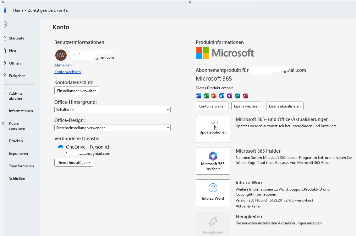Screen dimensions: 356x236
Task: Click the Access app icon
Action: pos(245,96)
